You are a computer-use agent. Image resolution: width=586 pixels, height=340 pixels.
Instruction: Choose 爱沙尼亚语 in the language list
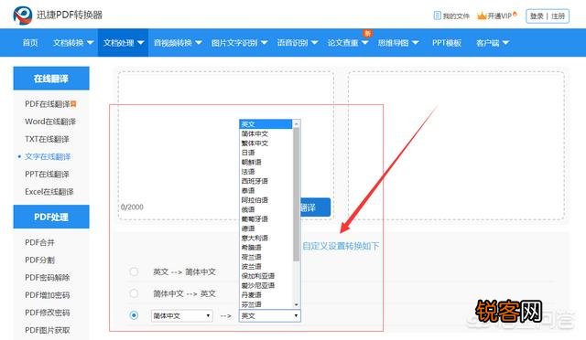tap(266, 285)
